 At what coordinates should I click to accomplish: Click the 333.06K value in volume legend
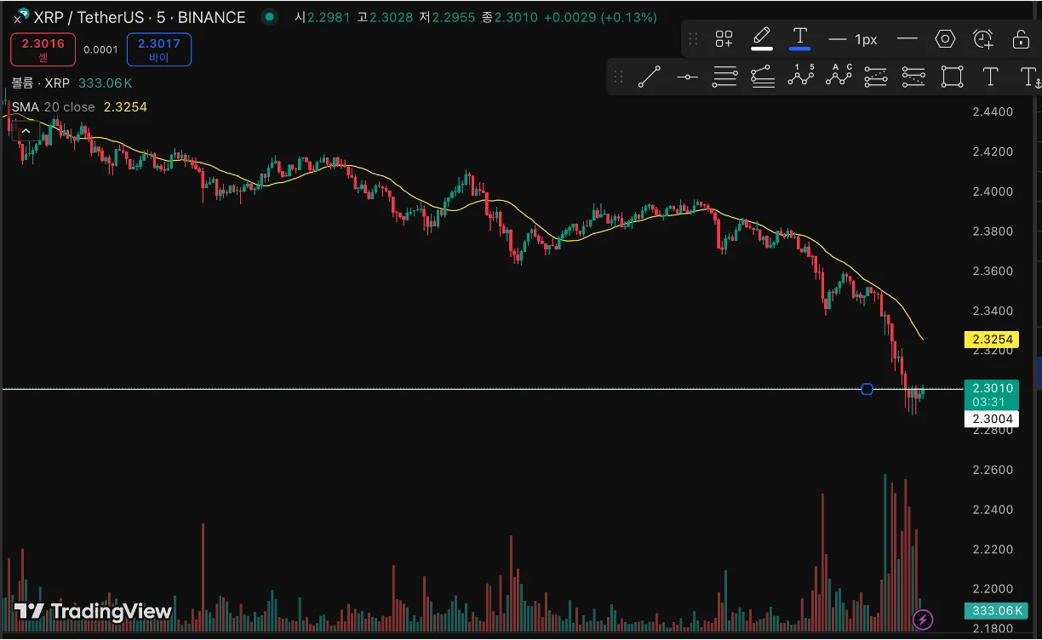[106, 83]
